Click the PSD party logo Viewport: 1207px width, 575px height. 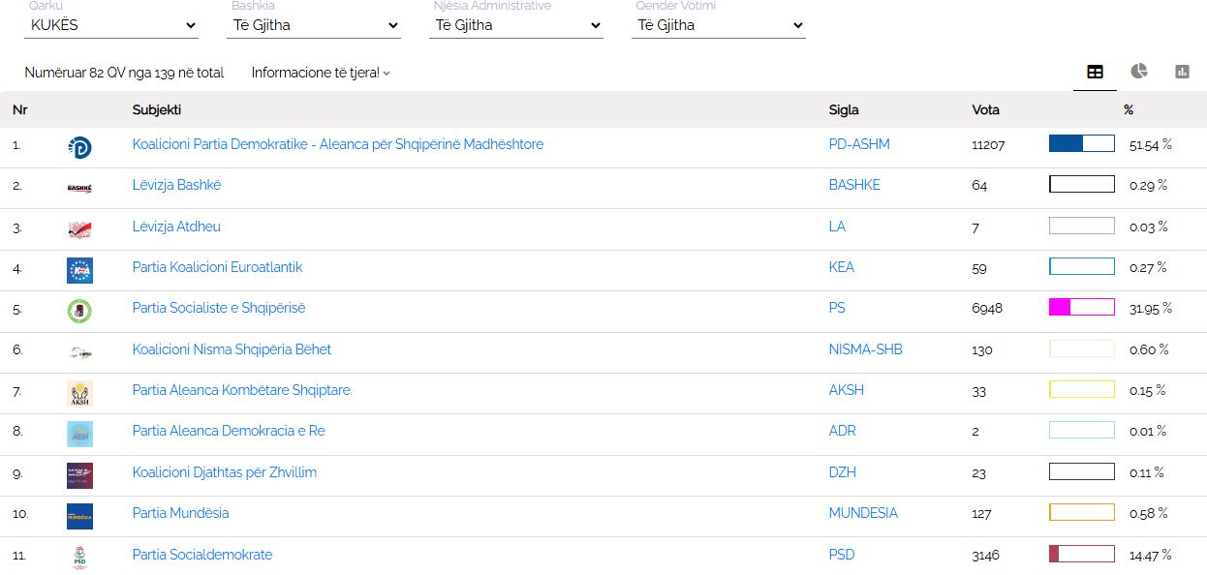point(79,558)
